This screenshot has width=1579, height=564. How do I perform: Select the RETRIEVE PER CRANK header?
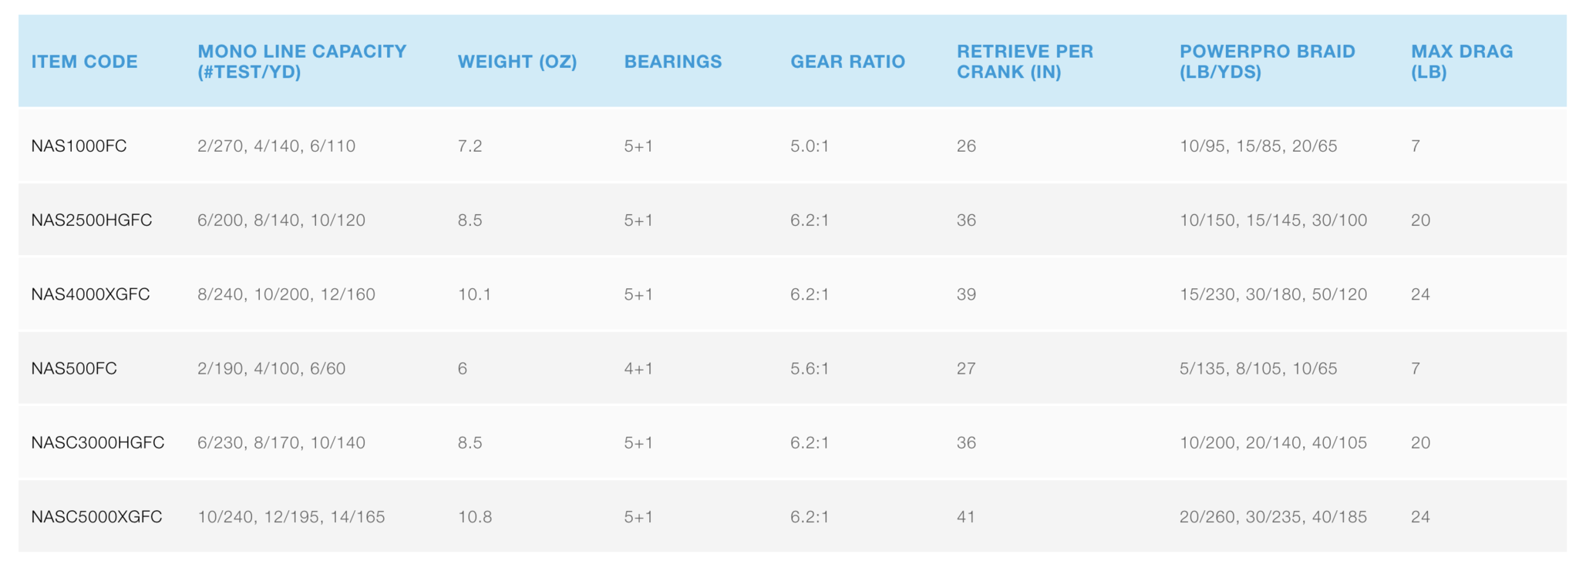pos(1025,62)
